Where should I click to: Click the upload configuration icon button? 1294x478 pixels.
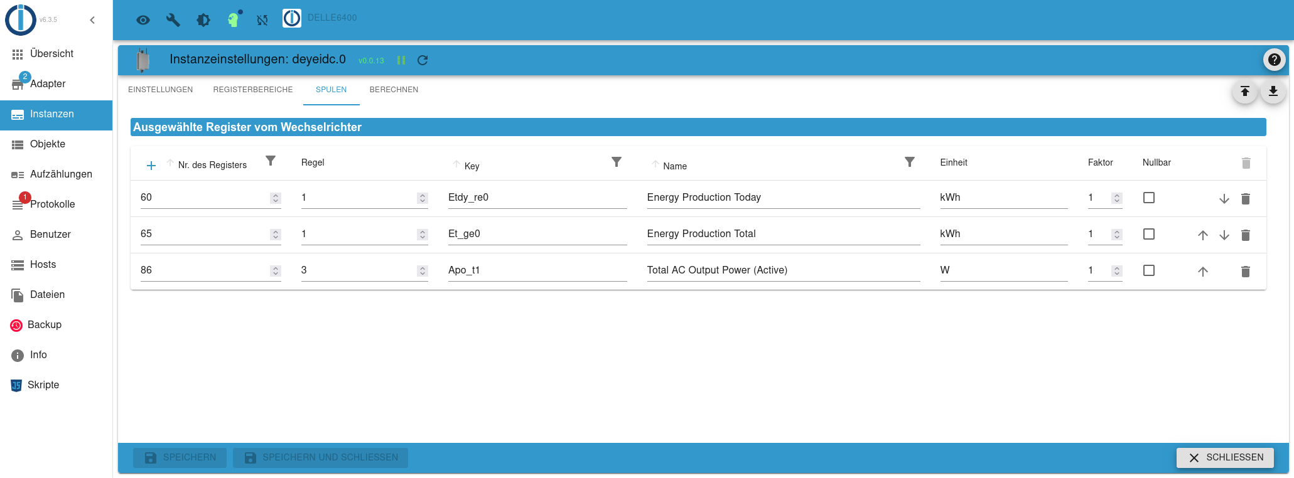coord(1244,92)
